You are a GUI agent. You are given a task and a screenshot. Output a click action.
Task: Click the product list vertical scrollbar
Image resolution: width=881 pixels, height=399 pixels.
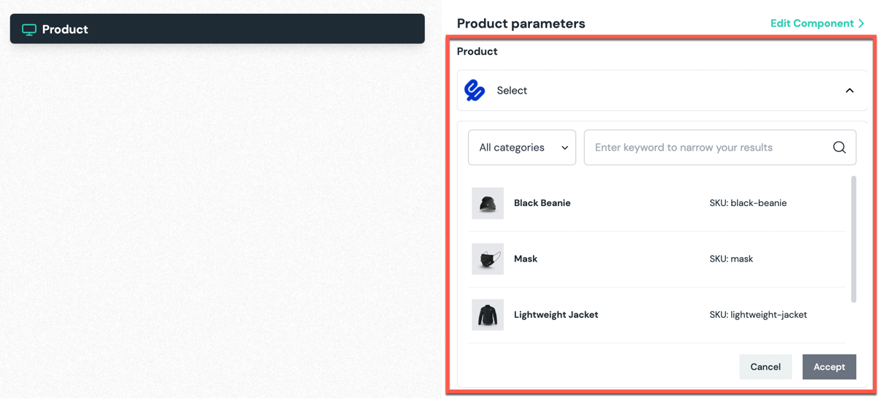[x=853, y=238]
